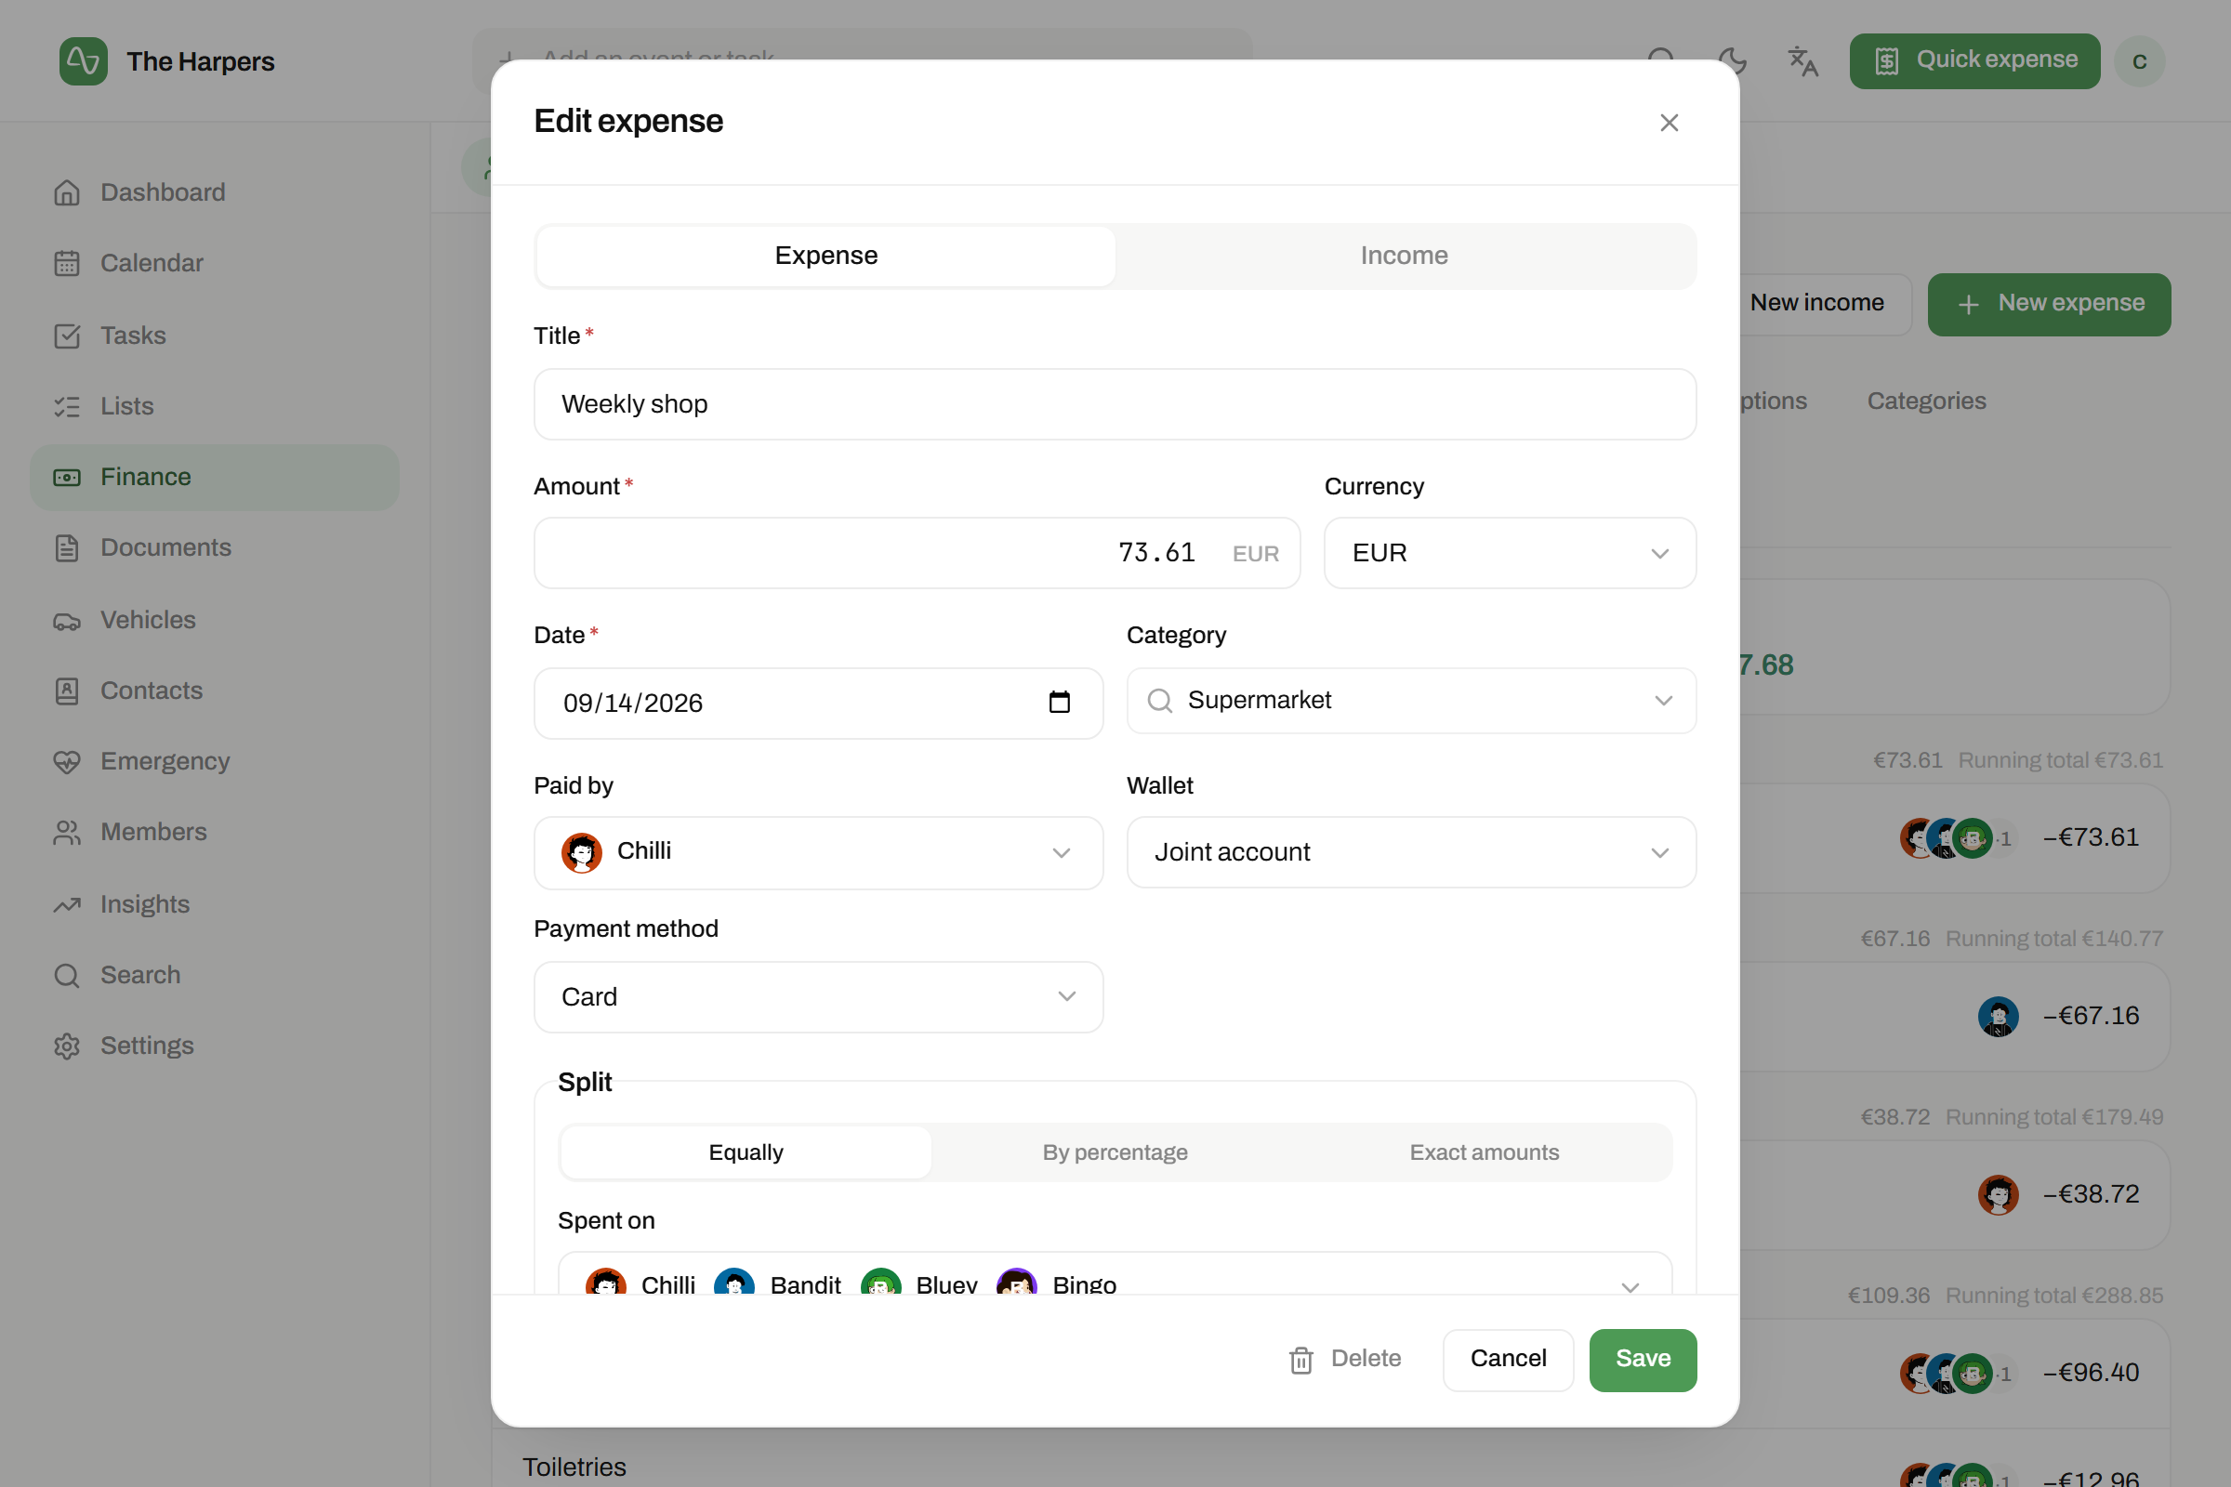
Task: Click Running total €140.77 text
Action: 2053,939
